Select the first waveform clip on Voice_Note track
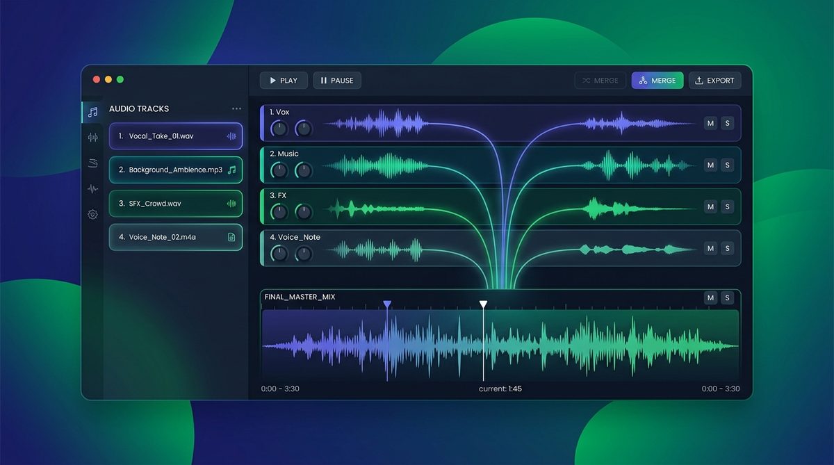The width and height of the screenshot is (834, 465). 376,250
